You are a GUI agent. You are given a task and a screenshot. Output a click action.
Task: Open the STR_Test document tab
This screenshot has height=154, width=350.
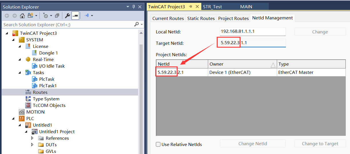[212, 7]
